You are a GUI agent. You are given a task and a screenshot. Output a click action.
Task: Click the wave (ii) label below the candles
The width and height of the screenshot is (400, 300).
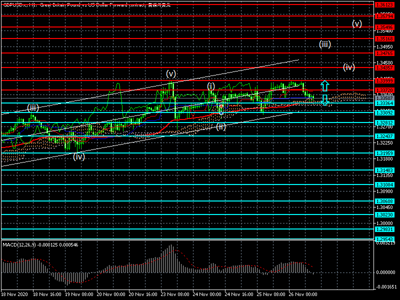point(221,126)
